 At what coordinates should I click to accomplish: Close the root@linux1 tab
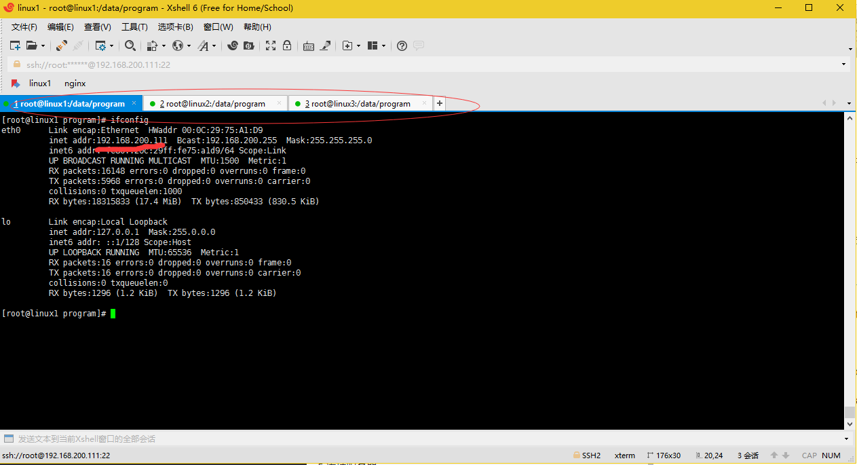134,103
